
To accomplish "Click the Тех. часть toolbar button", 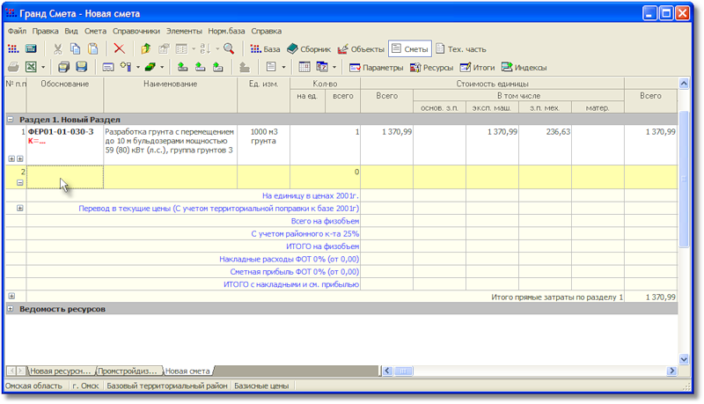I will (461, 49).
